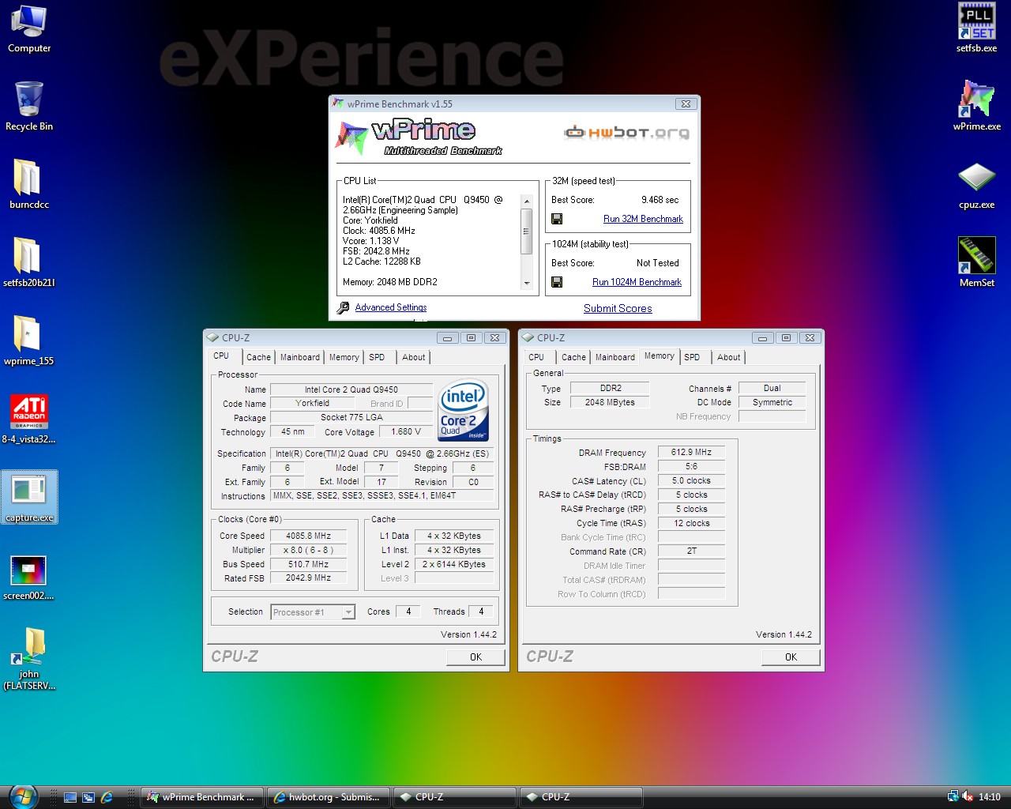Click the CPU List scroll up arrow
This screenshot has height=809, width=1011.
[527, 201]
